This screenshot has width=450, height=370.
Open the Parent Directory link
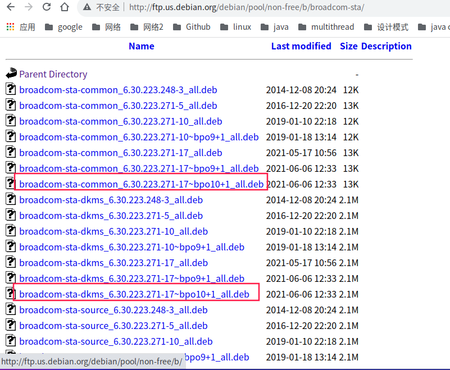point(53,74)
